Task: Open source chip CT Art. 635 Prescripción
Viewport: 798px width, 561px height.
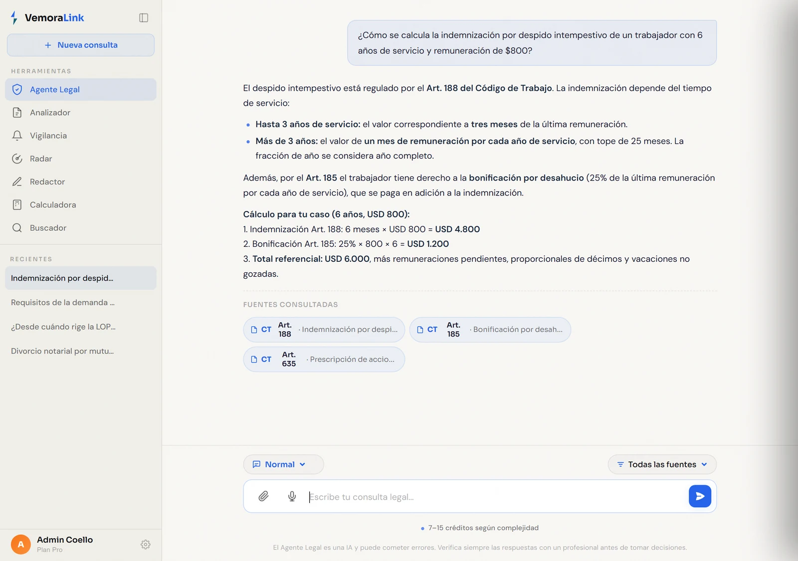Action: pyautogui.click(x=324, y=360)
